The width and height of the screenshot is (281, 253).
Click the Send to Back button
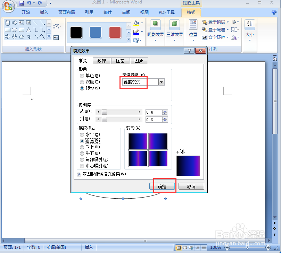(214, 30)
